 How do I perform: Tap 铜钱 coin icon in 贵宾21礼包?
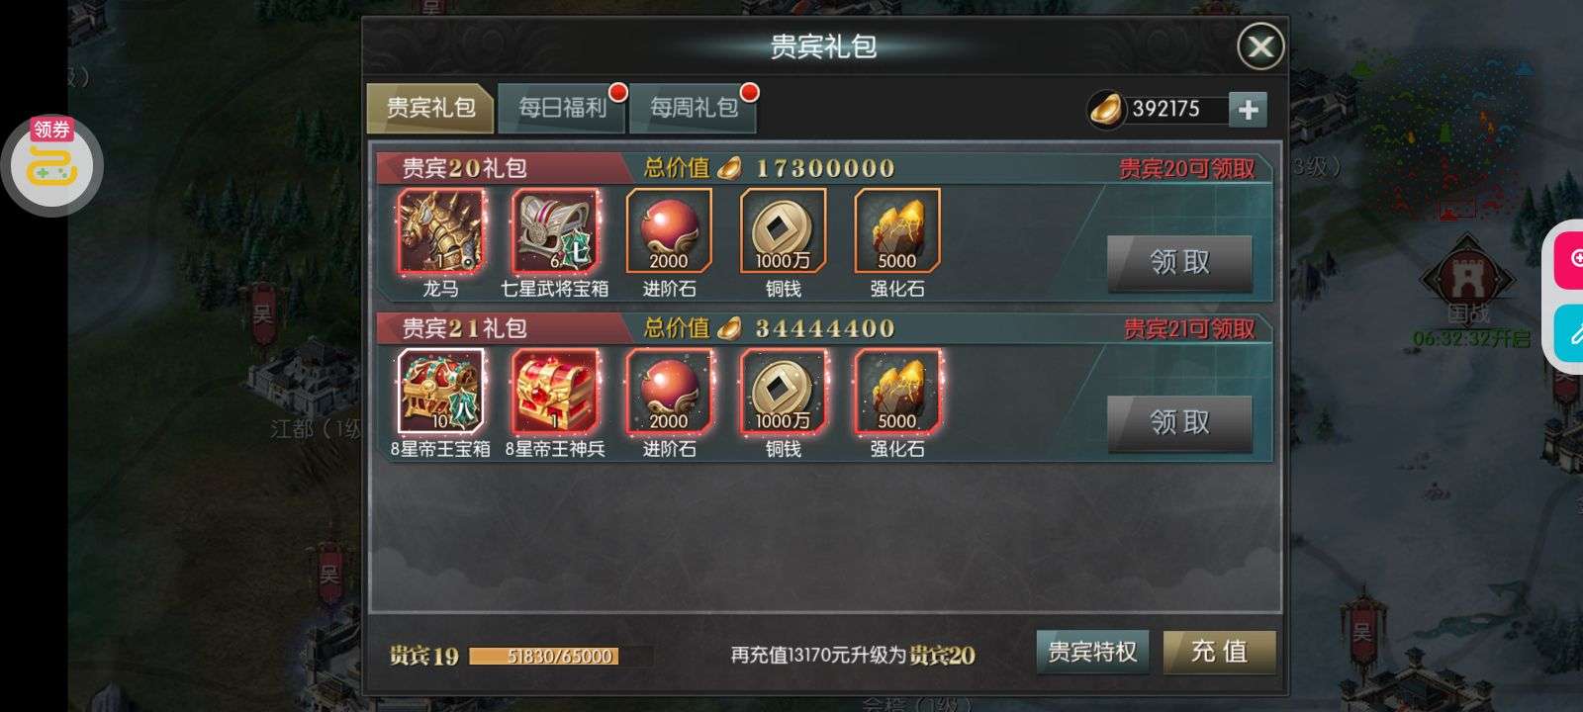pyautogui.click(x=783, y=391)
